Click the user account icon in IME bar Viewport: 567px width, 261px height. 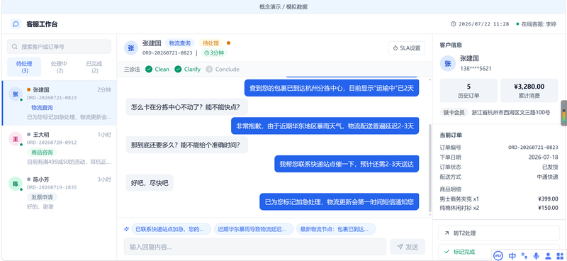[x=548, y=256]
